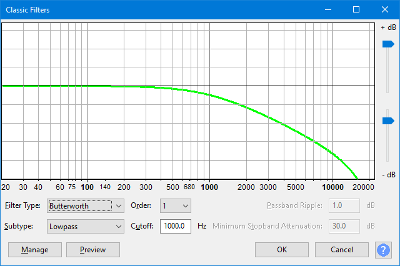Click the 1000 mark on frequency ruler
Image resolution: width=400 pixels, height=266 pixels.
point(209,187)
